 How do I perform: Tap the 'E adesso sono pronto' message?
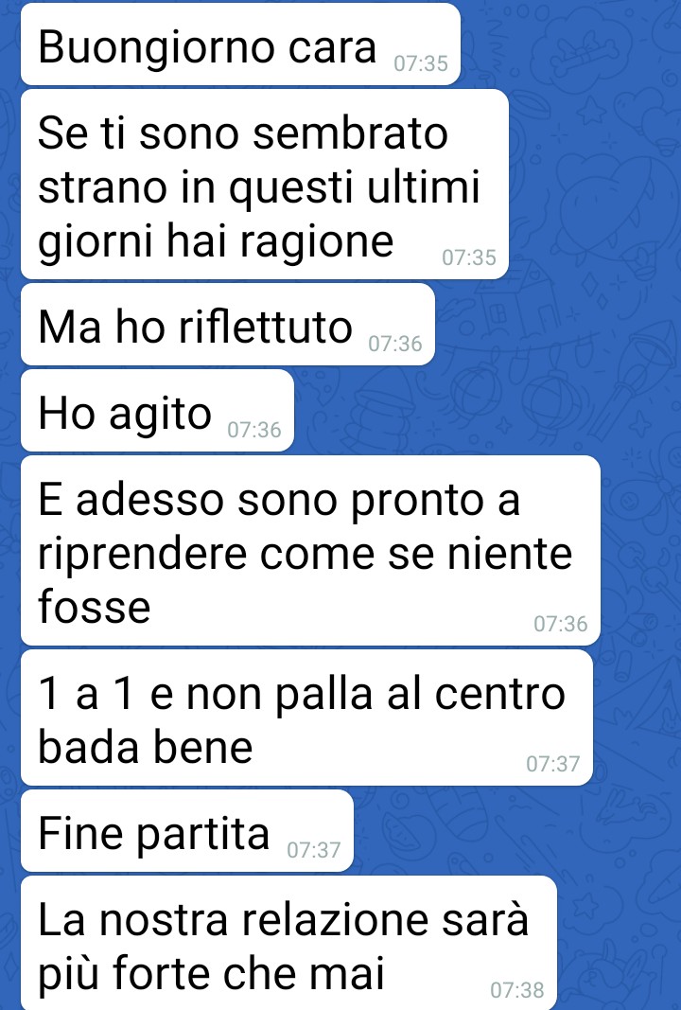tap(310, 550)
